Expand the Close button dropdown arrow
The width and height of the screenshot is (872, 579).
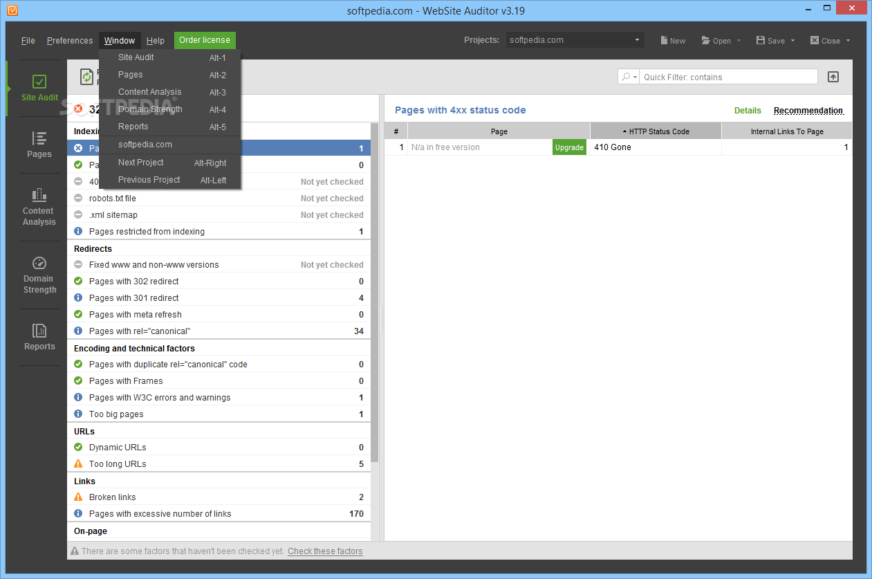click(847, 41)
